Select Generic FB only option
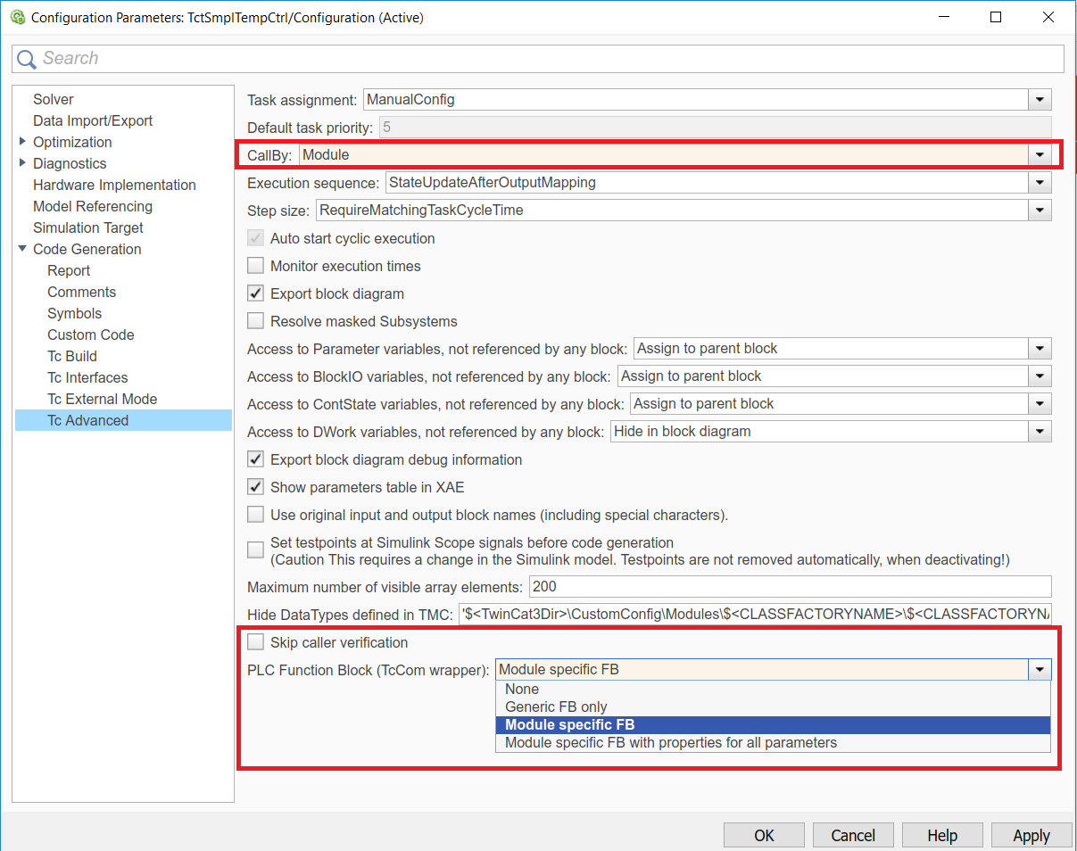1077x851 pixels. (773, 706)
